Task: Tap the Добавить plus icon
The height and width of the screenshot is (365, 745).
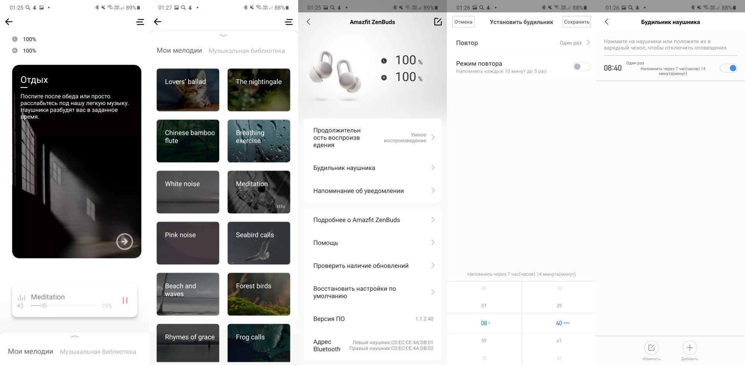Action: click(689, 348)
